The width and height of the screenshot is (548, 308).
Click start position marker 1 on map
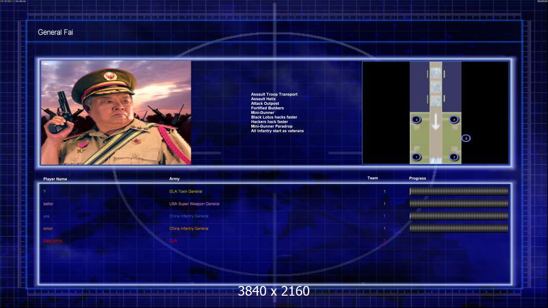416,157
